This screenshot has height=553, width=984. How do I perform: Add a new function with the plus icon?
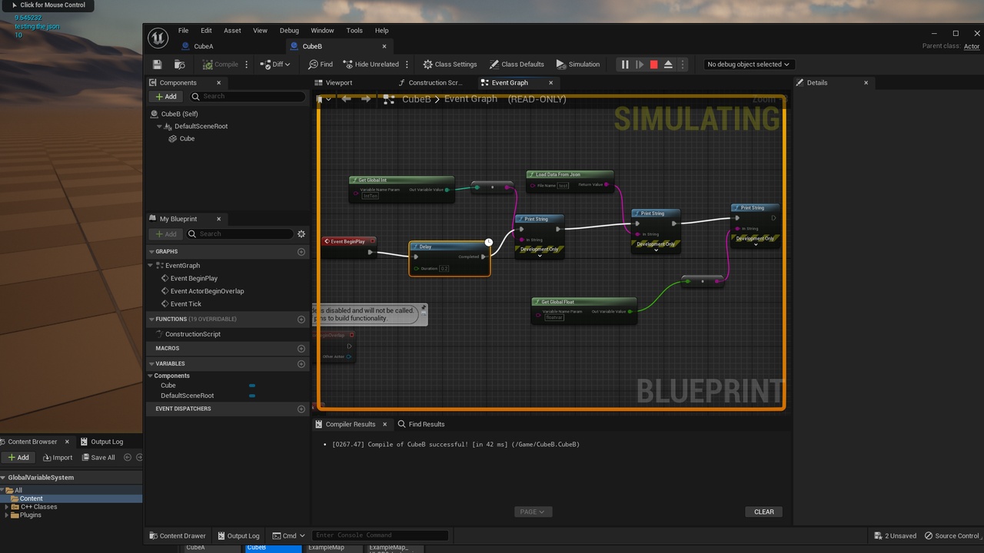pyautogui.click(x=301, y=319)
